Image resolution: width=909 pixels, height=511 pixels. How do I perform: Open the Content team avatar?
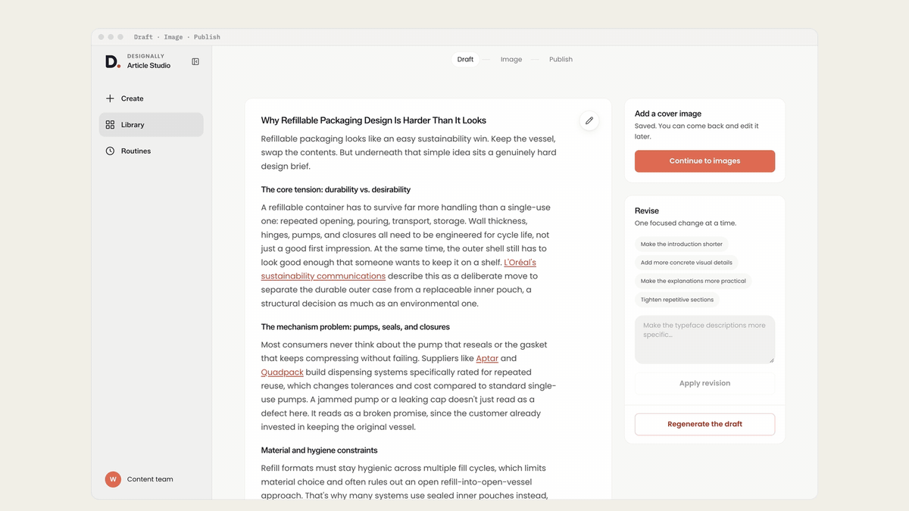[x=113, y=479]
